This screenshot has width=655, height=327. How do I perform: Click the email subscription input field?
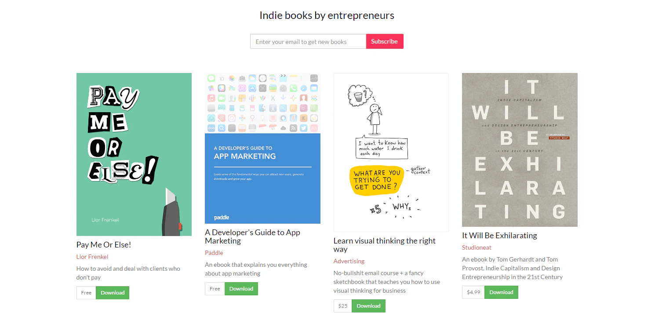[308, 41]
